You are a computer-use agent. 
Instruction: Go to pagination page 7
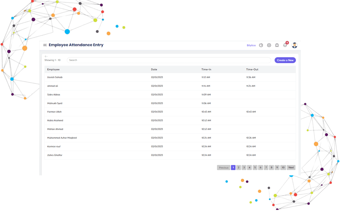coord(266,168)
